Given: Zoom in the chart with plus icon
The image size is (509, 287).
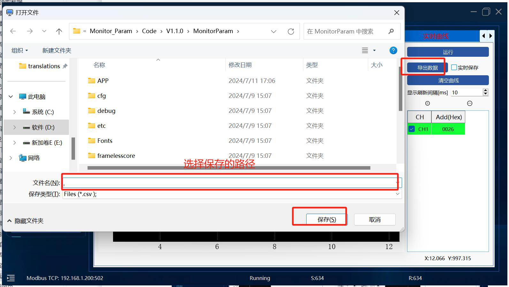Looking at the screenshot, I should point(428,103).
